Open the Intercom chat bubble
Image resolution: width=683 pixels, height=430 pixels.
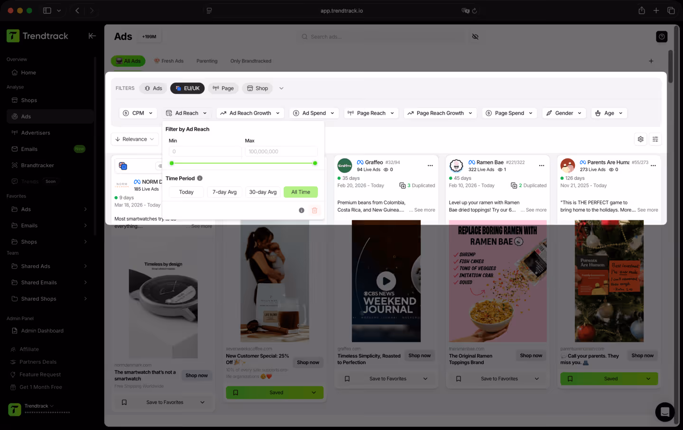665,412
